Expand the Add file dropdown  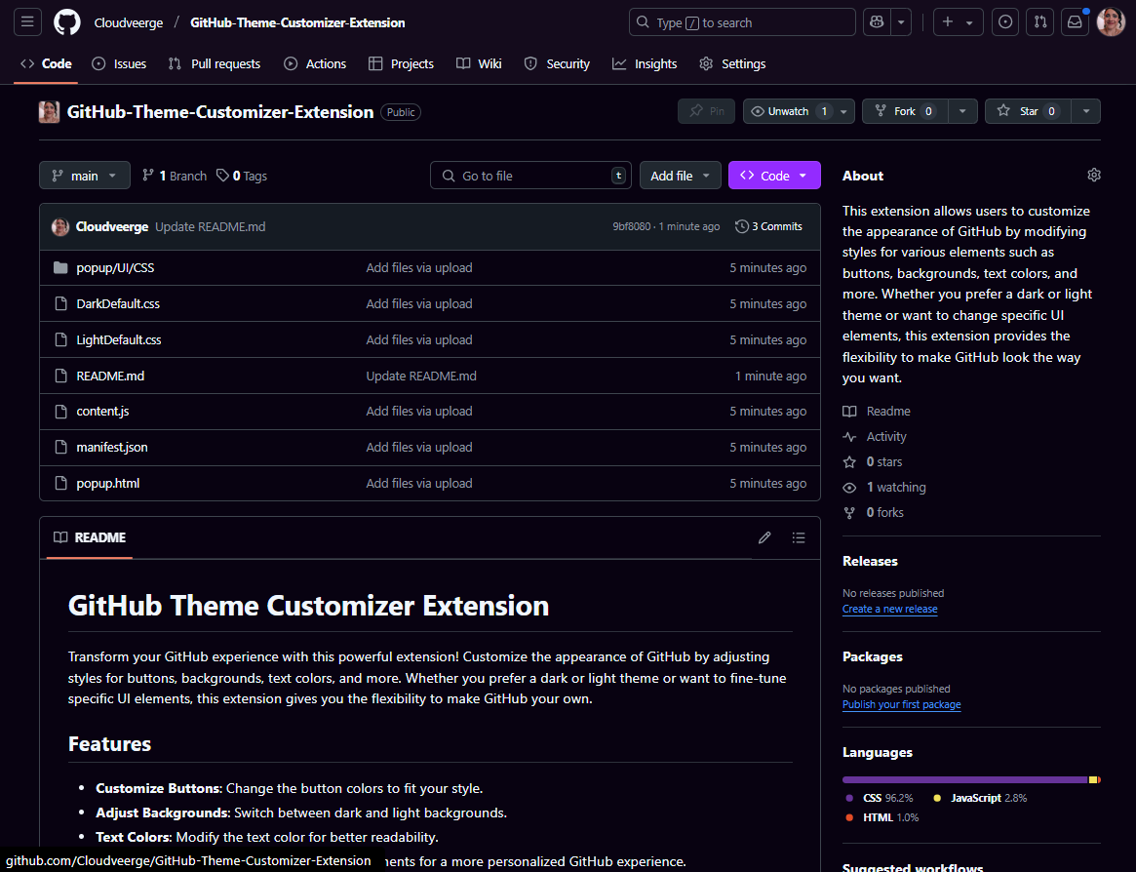(681, 176)
